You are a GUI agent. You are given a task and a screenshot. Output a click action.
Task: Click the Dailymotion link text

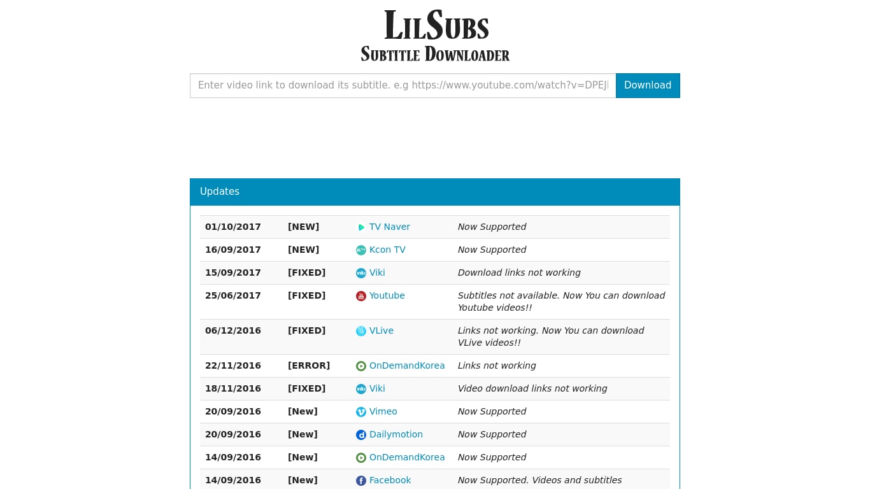click(x=396, y=434)
